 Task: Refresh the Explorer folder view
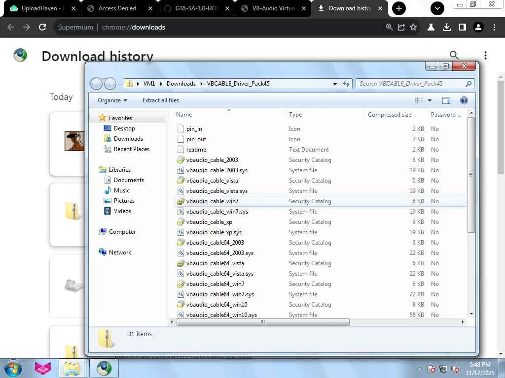(346, 84)
